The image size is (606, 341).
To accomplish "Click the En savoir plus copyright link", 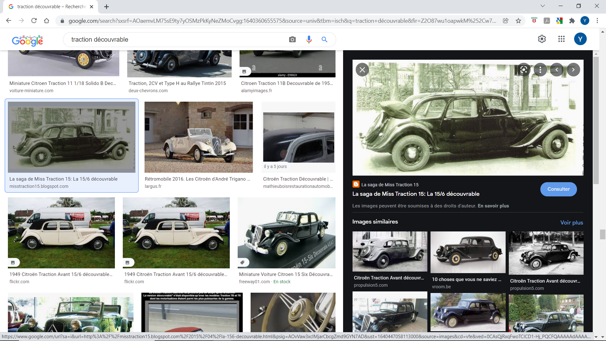I will (x=493, y=206).
